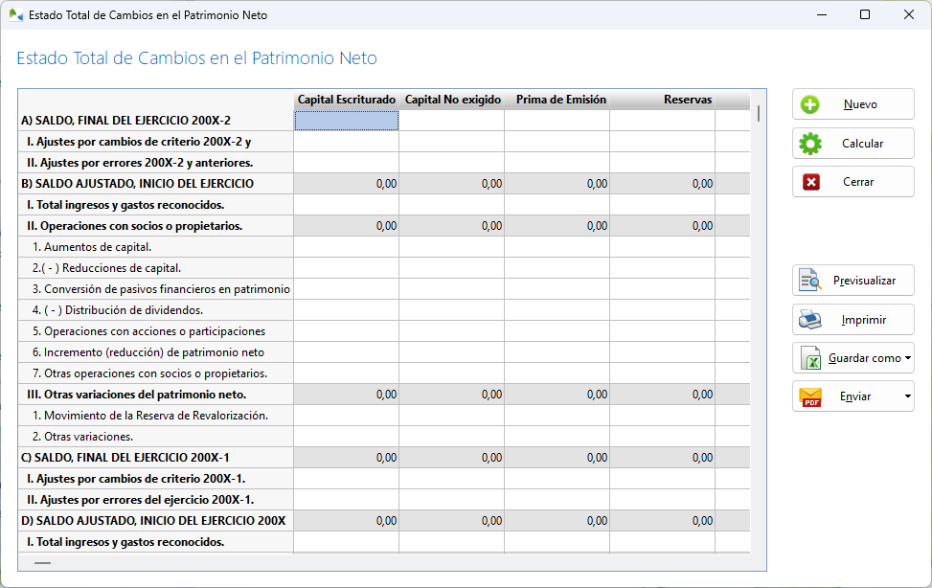Click Capital No exigido cell for Aumentos de capital
The image size is (932, 588).
pyautogui.click(x=451, y=247)
